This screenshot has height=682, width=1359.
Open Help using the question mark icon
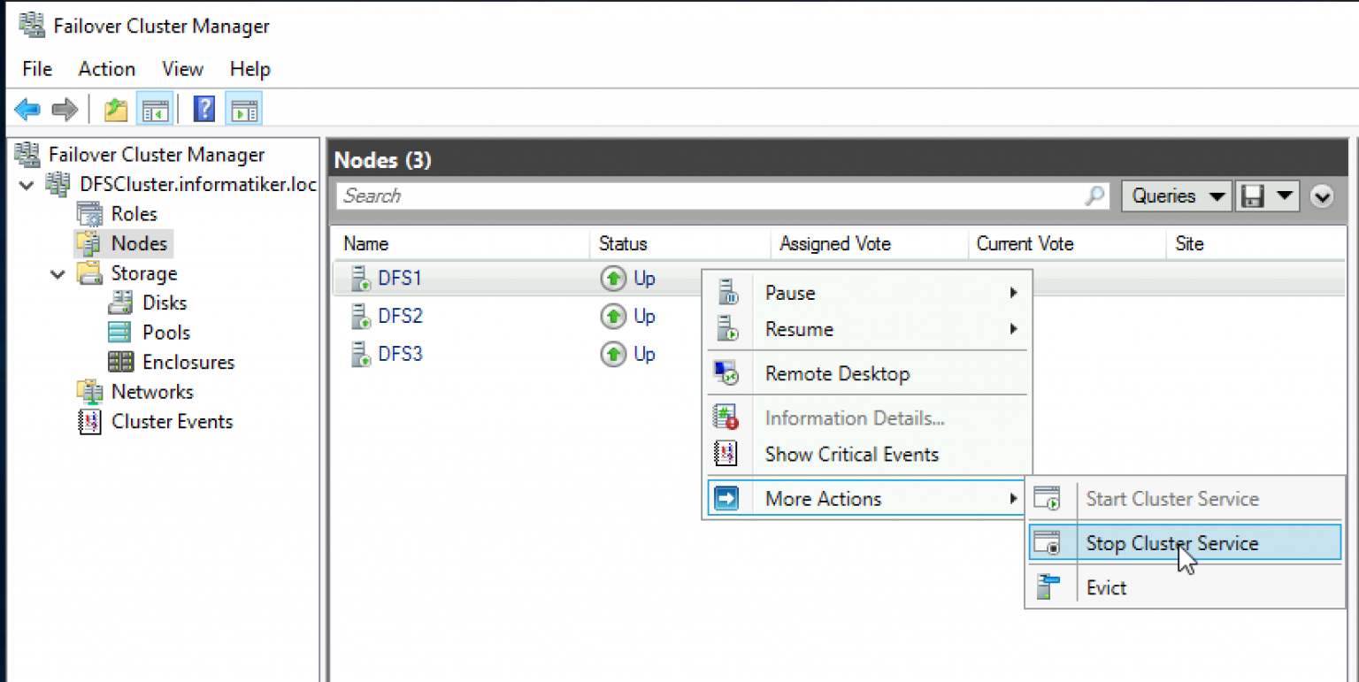click(203, 109)
